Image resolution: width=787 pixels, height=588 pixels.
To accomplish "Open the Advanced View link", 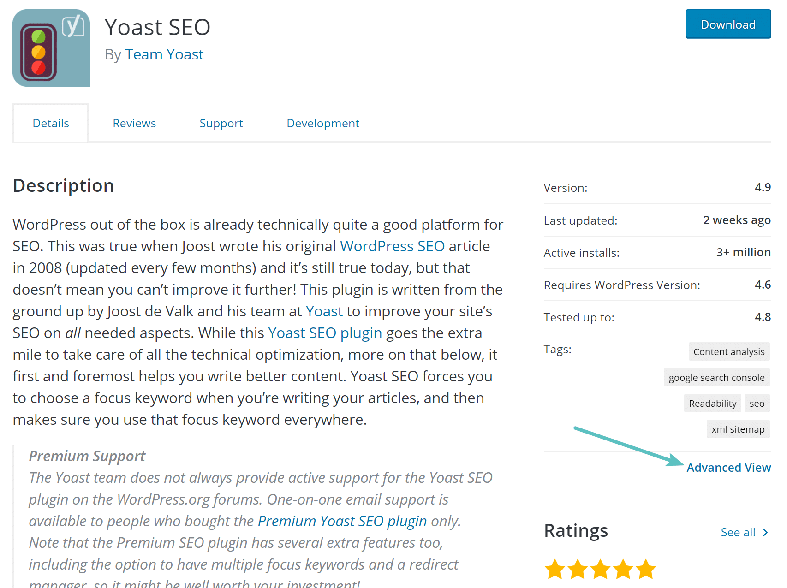I will click(729, 467).
